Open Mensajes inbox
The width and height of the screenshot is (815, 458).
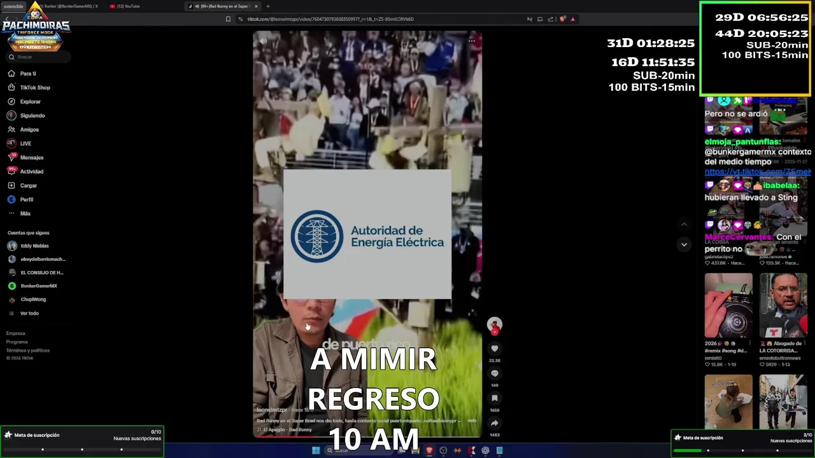pos(31,158)
